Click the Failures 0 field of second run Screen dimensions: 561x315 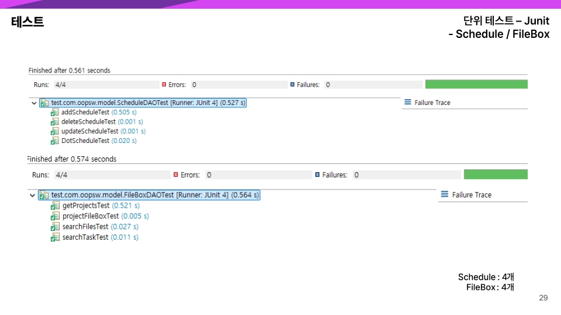click(407, 174)
